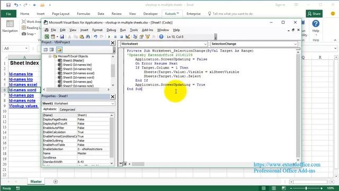Click the Insert UserForm toolbar icon
This screenshot has height=191, width=339.
[53, 37]
